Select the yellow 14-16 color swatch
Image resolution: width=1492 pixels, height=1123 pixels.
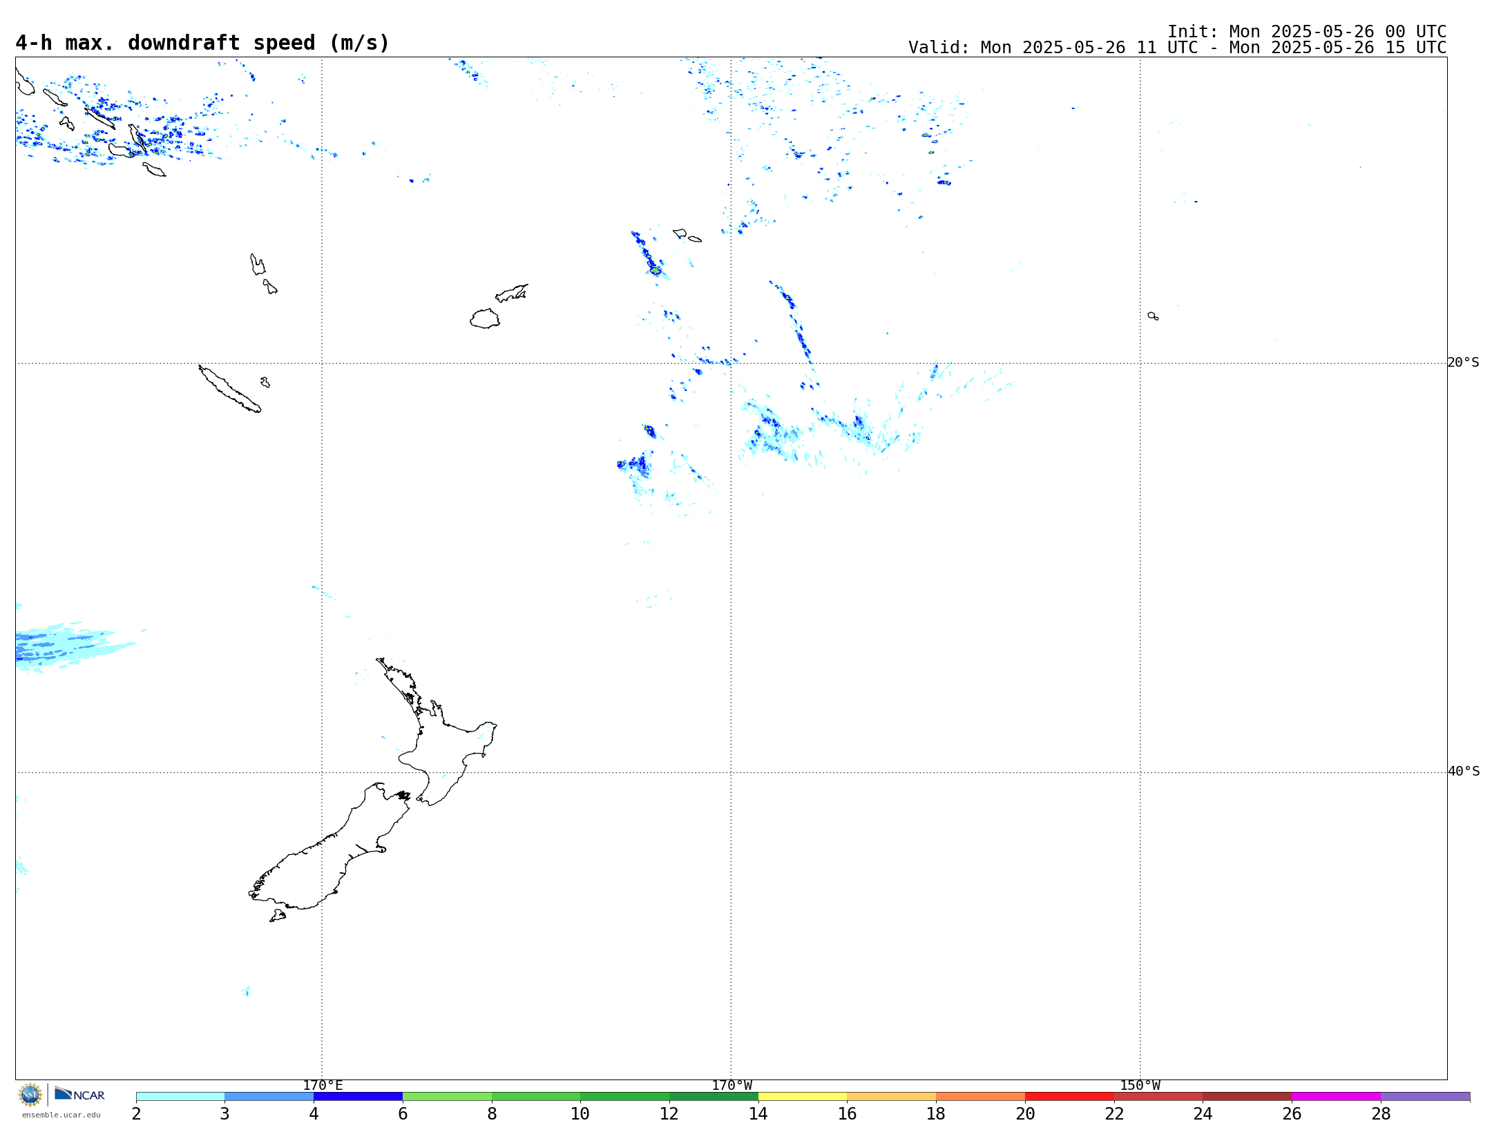pos(803,1097)
